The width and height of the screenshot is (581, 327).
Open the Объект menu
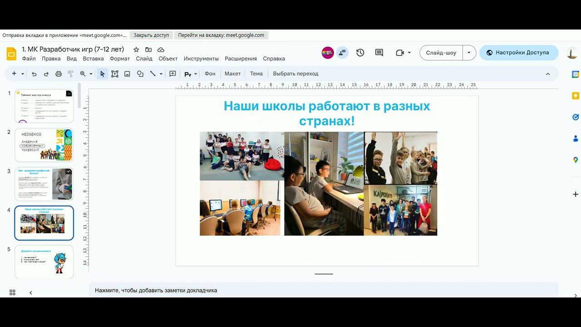(168, 59)
